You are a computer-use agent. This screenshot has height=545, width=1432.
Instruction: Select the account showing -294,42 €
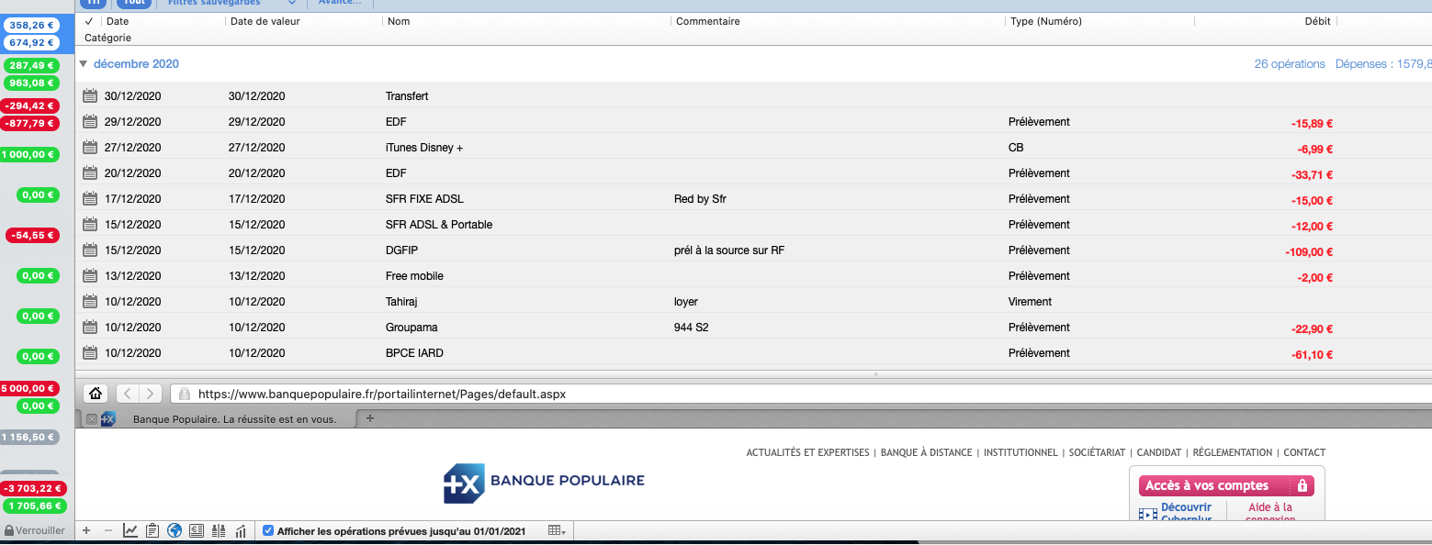29,106
